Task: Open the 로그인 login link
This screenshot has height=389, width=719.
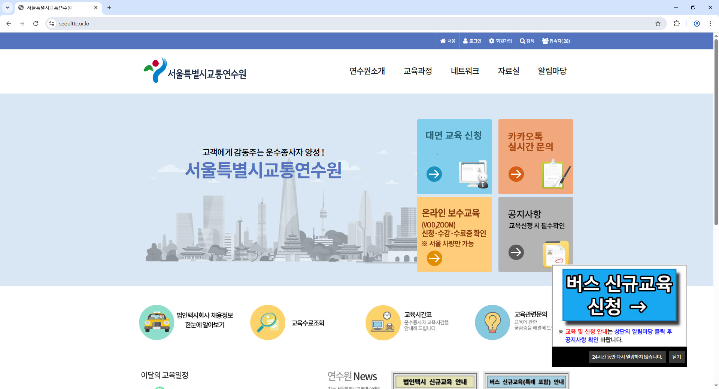Action: 472,41
